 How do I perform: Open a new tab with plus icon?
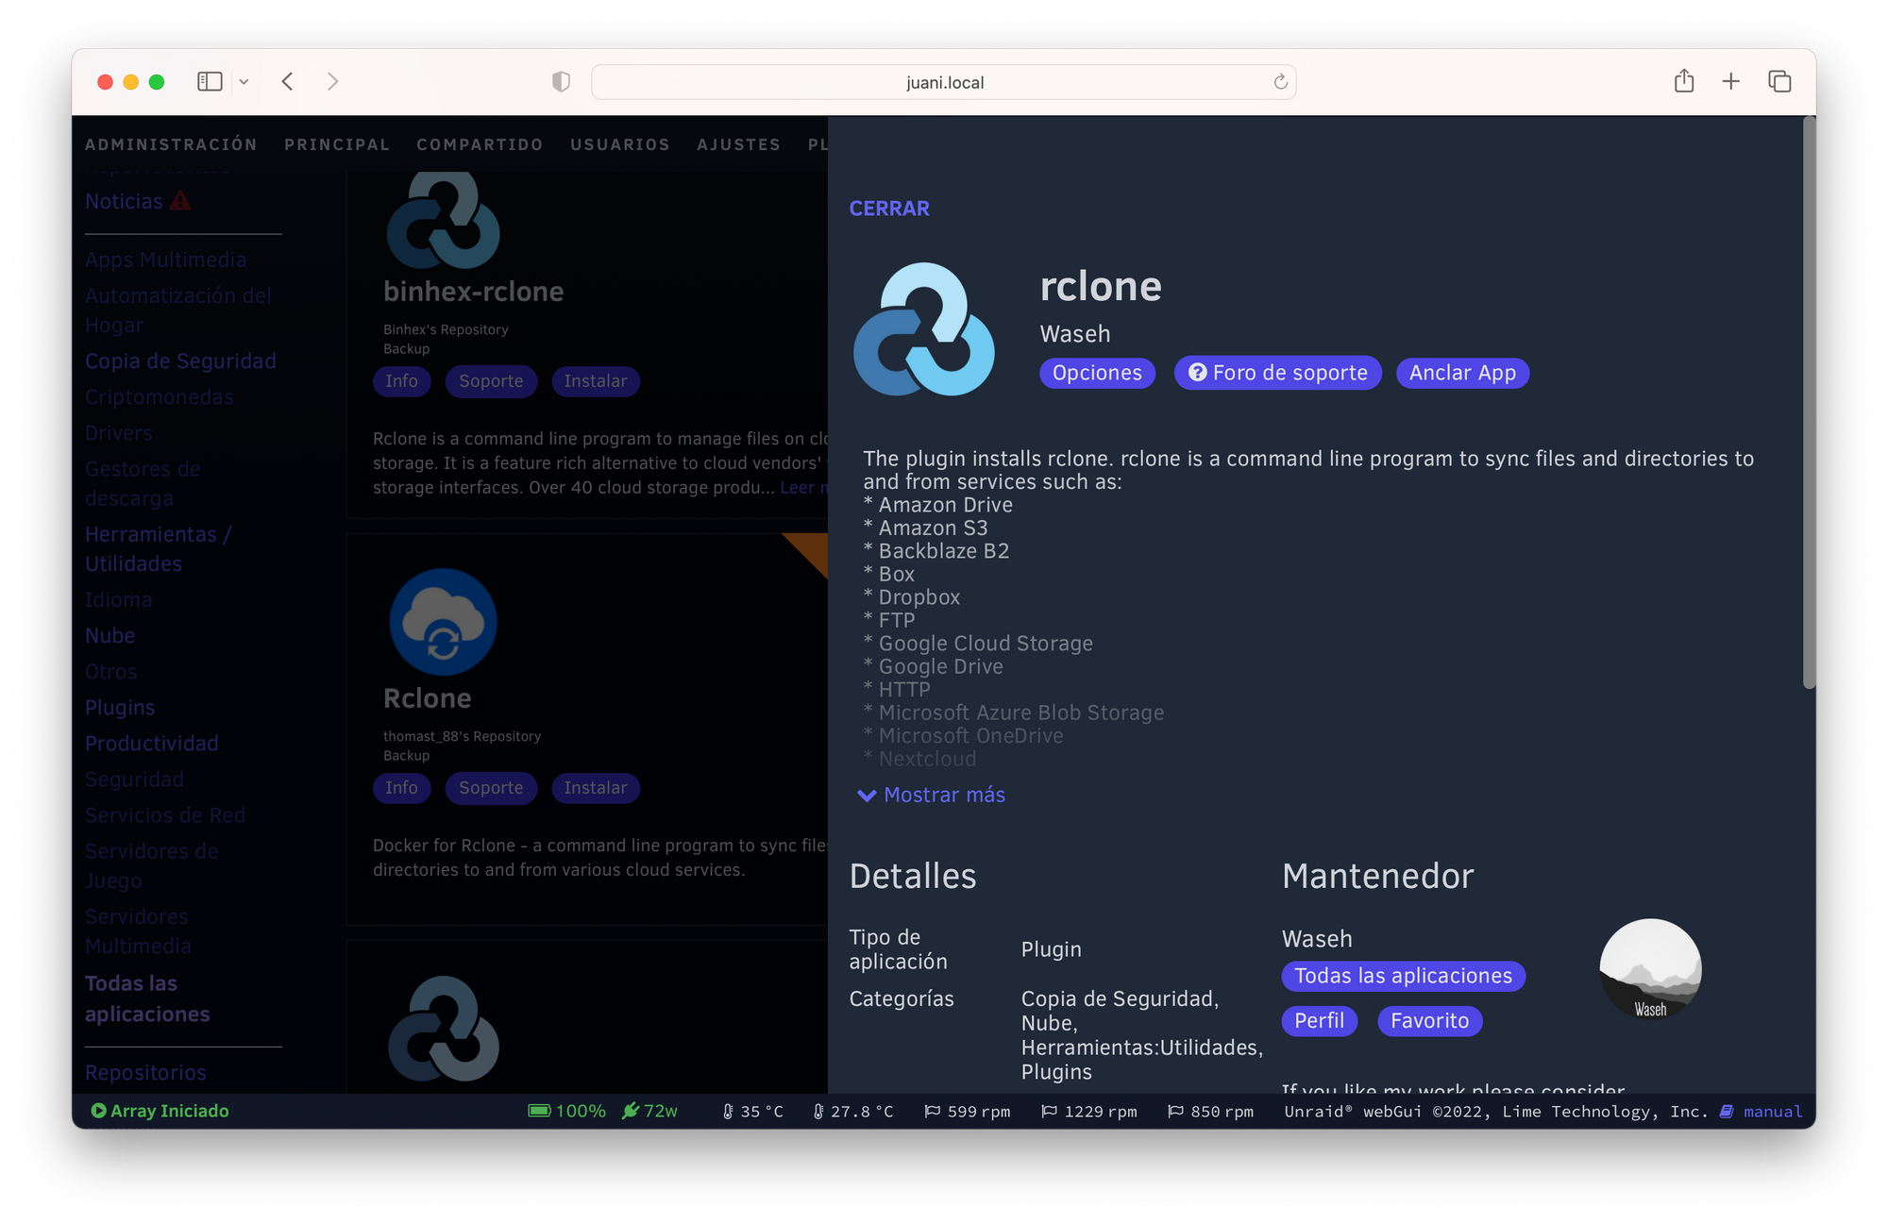click(1730, 82)
